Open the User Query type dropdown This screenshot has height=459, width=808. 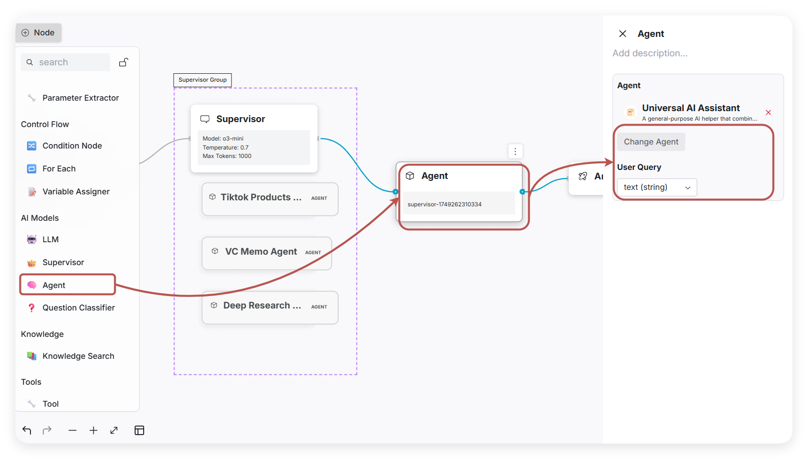tap(656, 187)
